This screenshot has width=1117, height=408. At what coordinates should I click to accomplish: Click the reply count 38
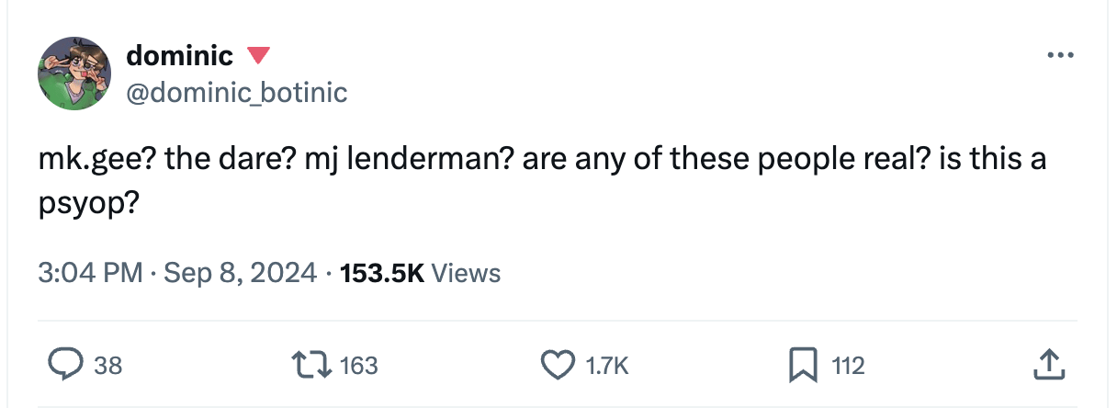coord(107,366)
